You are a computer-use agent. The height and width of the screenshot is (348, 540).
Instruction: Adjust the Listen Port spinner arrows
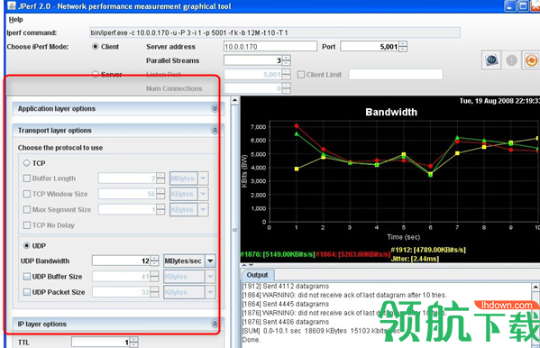[286, 75]
